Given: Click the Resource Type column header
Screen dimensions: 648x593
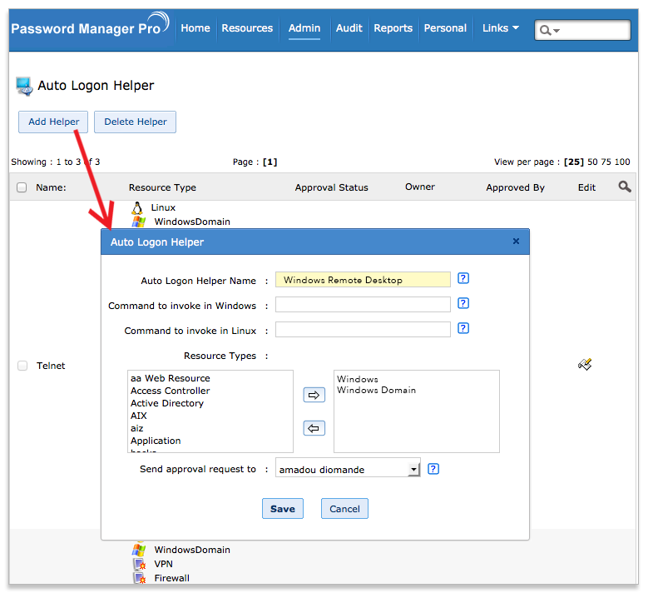Looking at the screenshot, I should (162, 187).
